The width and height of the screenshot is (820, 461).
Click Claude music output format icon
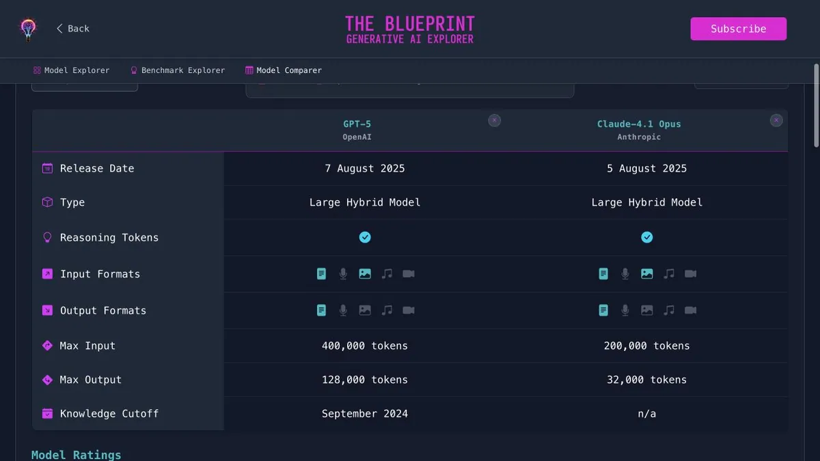coord(669,310)
